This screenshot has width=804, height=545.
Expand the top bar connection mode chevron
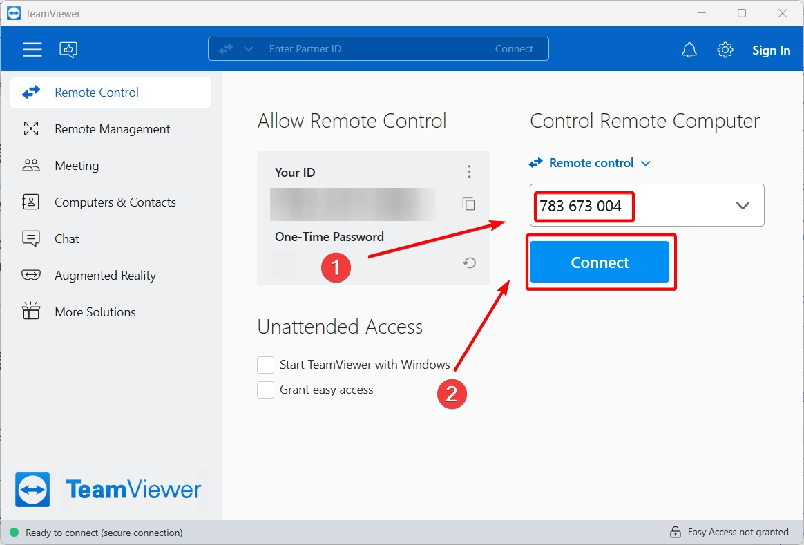249,49
